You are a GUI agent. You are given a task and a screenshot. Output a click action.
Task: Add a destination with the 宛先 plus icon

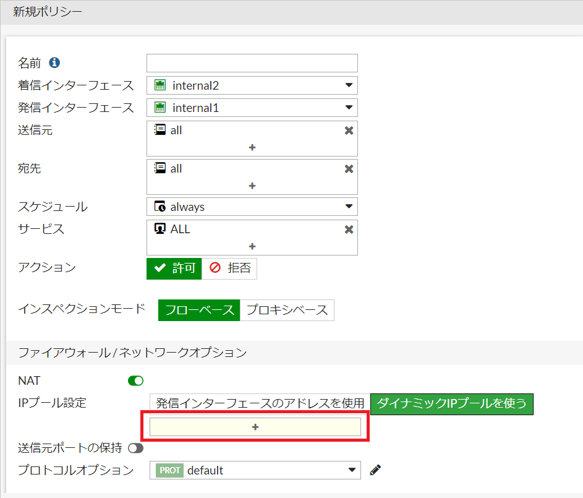(x=252, y=186)
